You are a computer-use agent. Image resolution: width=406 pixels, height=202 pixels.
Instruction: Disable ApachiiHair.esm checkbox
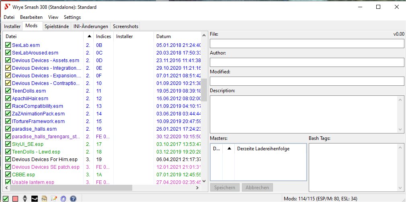tap(8, 99)
